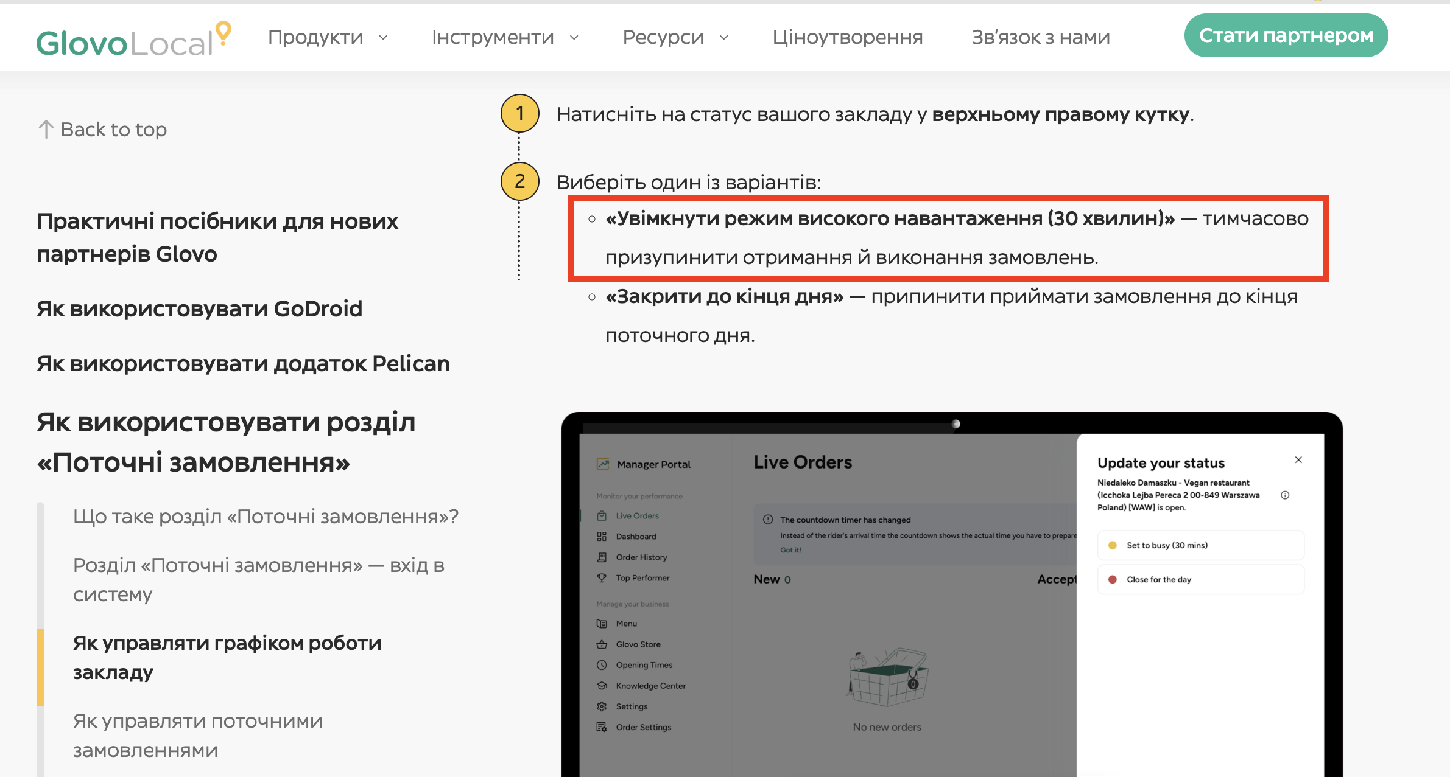This screenshot has width=1450, height=777.
Task: Click the Opening Times clock icon
Action: point(602,665)
